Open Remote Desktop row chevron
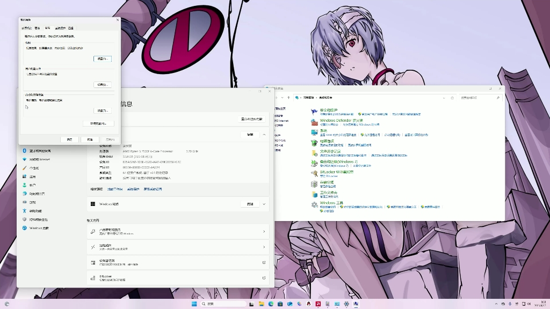This screenshot has height=309, width=550. pyautogui.click(x=264, y=247)
